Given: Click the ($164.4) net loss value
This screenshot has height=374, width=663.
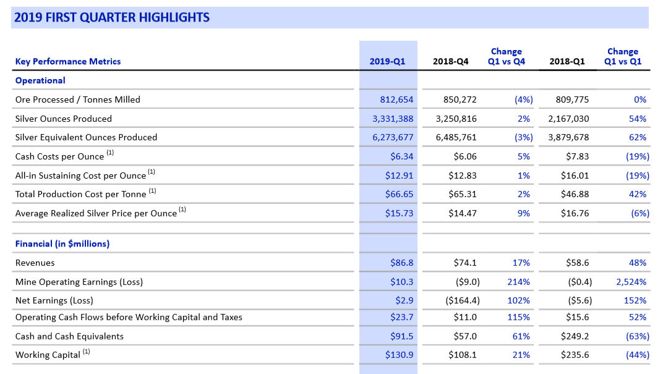Looking at the screenshot, I should click(463, 300).
